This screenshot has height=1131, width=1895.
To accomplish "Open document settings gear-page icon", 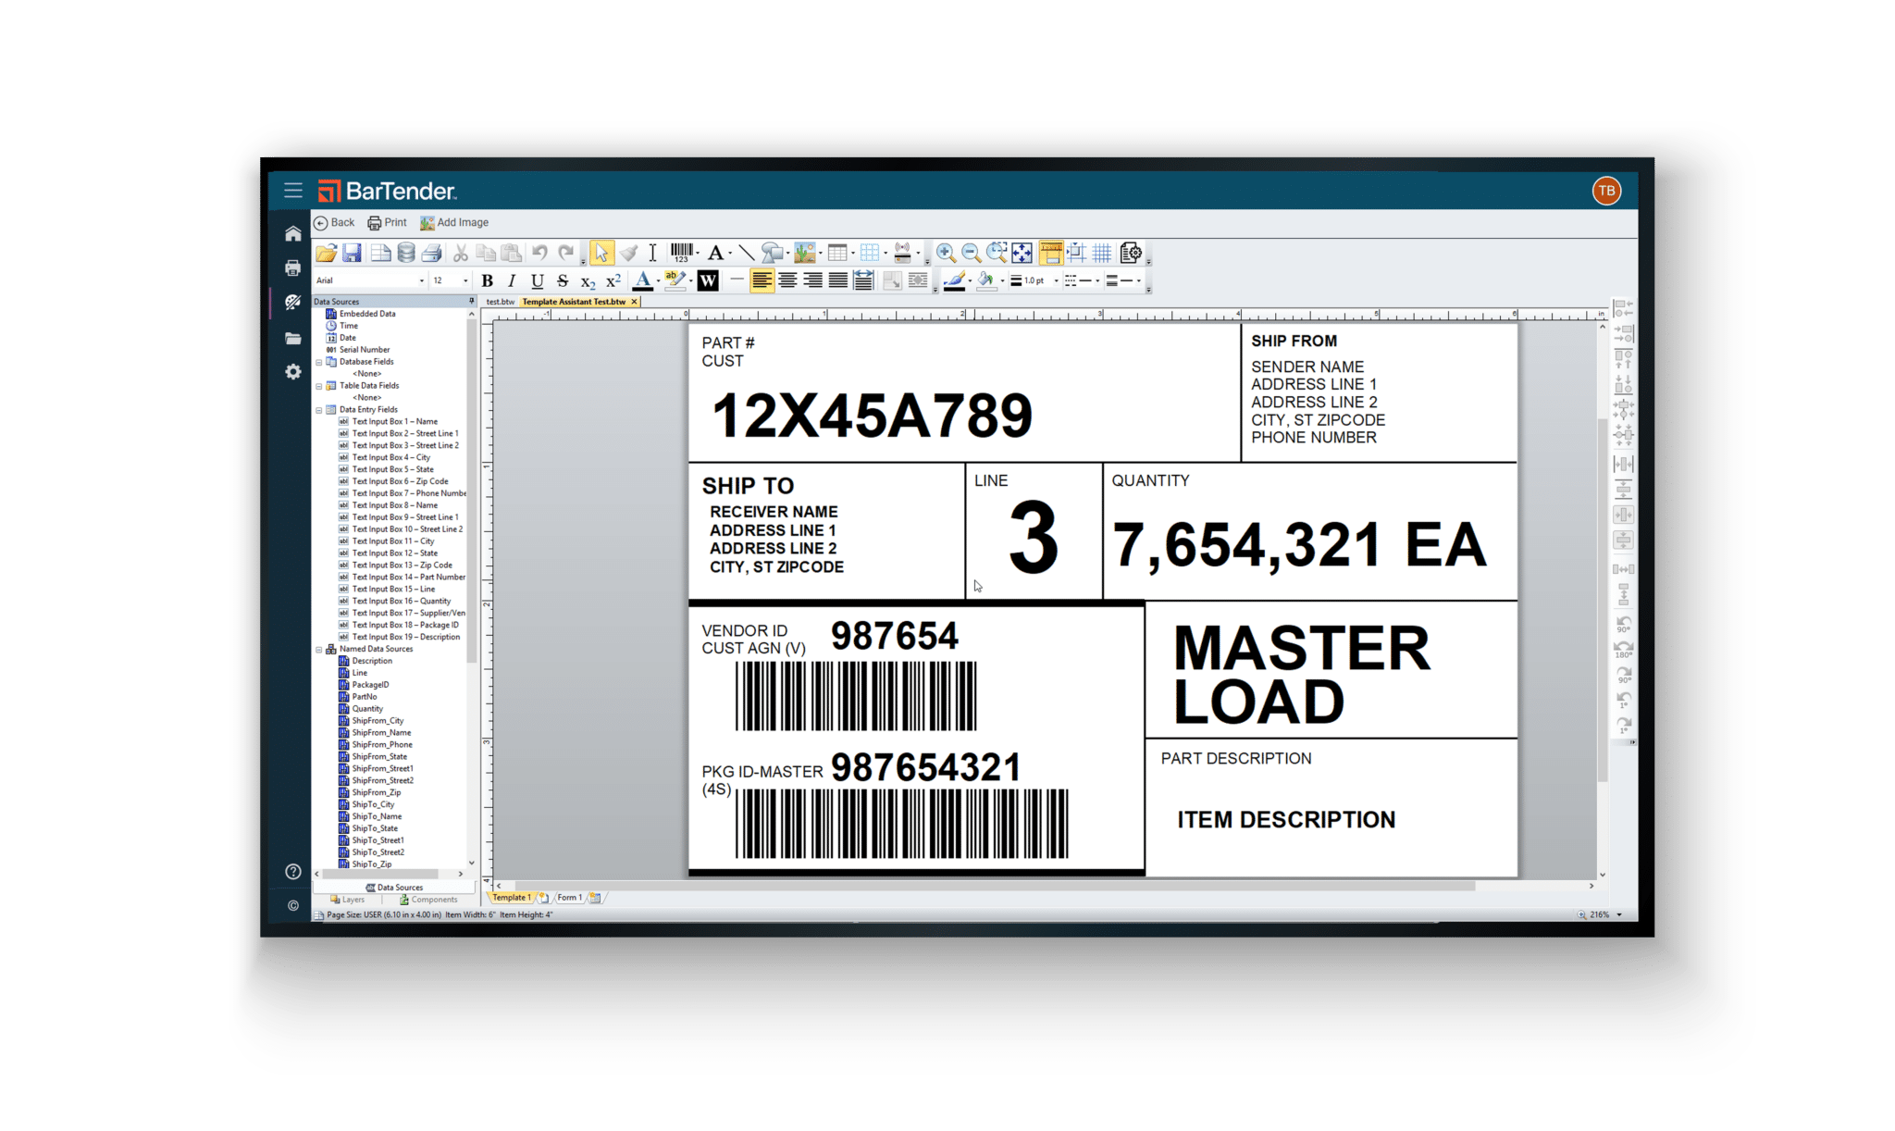I will tap(1130, 253).
